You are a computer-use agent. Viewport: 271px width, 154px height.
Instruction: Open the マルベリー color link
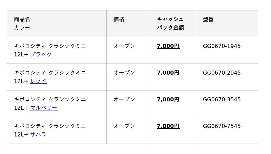(x=44, y=108)
